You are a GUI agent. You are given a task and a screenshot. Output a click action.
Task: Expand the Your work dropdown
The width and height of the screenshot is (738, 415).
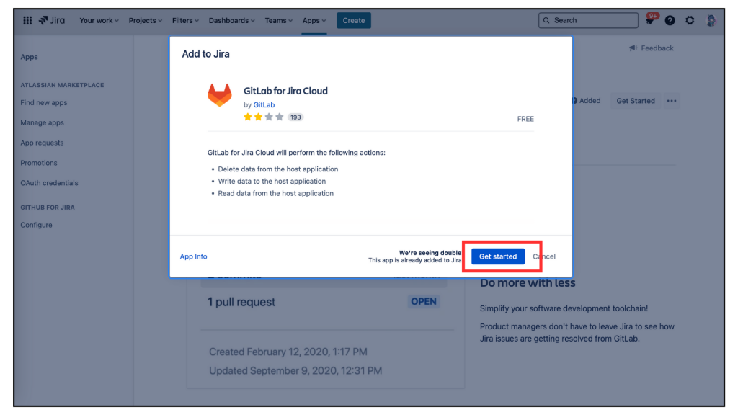99,20
